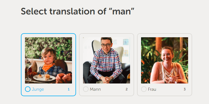Screen dimensions: 209x104
Task: Click shortcut number 2 on Mann card
Action: 127,89
